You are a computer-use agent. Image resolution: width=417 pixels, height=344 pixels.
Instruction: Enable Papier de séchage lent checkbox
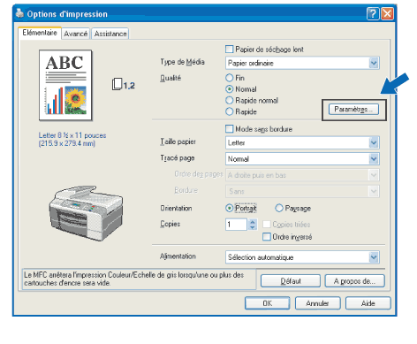click(x=229, y=49)
